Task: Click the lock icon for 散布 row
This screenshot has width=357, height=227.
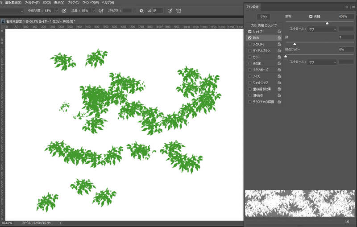Action: tap(279, 38)
